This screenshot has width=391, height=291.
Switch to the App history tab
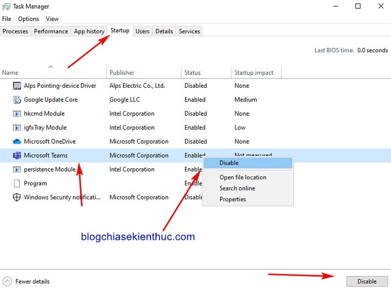point(89,31)
